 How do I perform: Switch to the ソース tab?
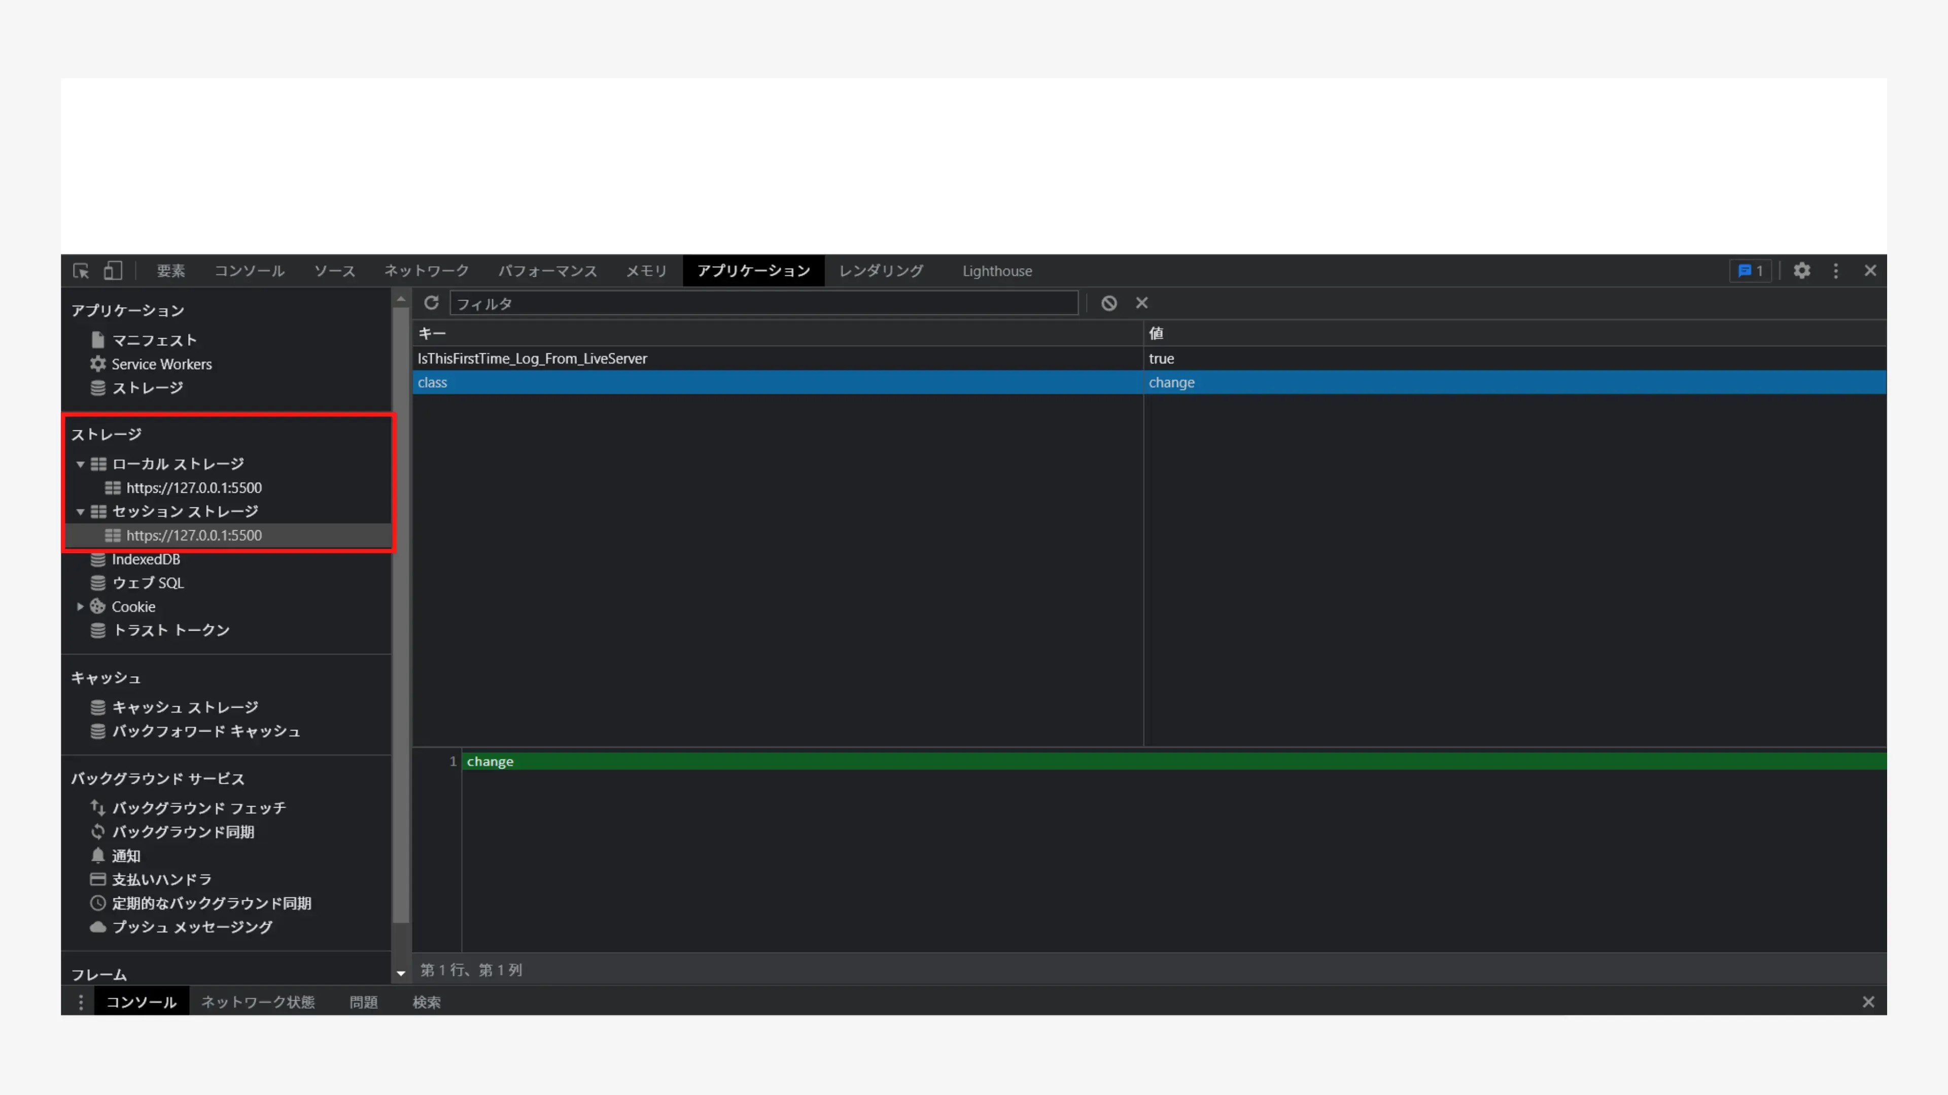[335, 271]
